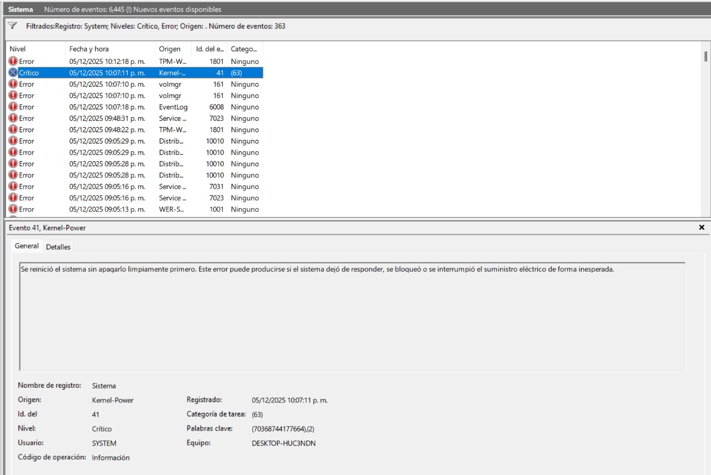Select the EventLog origin cell
711x475 pixels.
click(173, 107)
